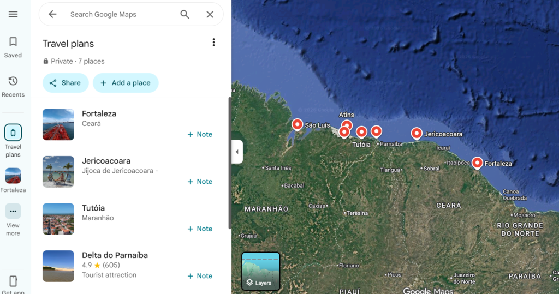Select Tutóia title in the list
This screenshot has height=294, width=559.
coord(93,208)
